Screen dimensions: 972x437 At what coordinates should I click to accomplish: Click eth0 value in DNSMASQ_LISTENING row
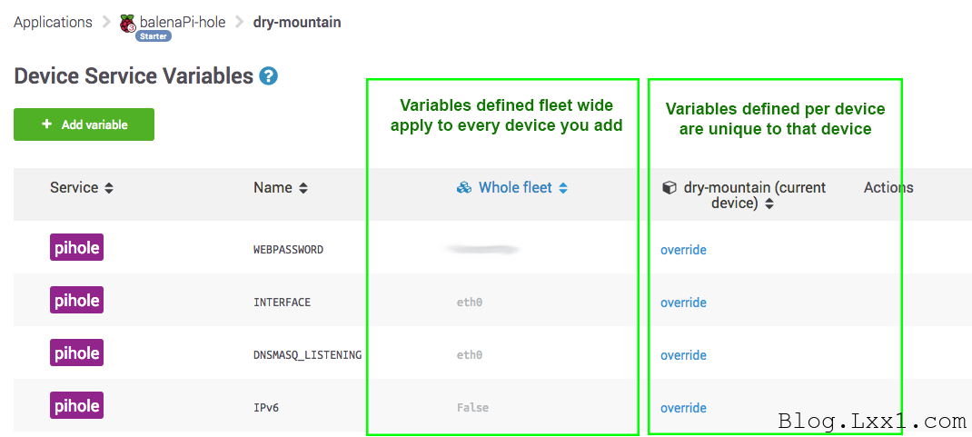point(470,355)
